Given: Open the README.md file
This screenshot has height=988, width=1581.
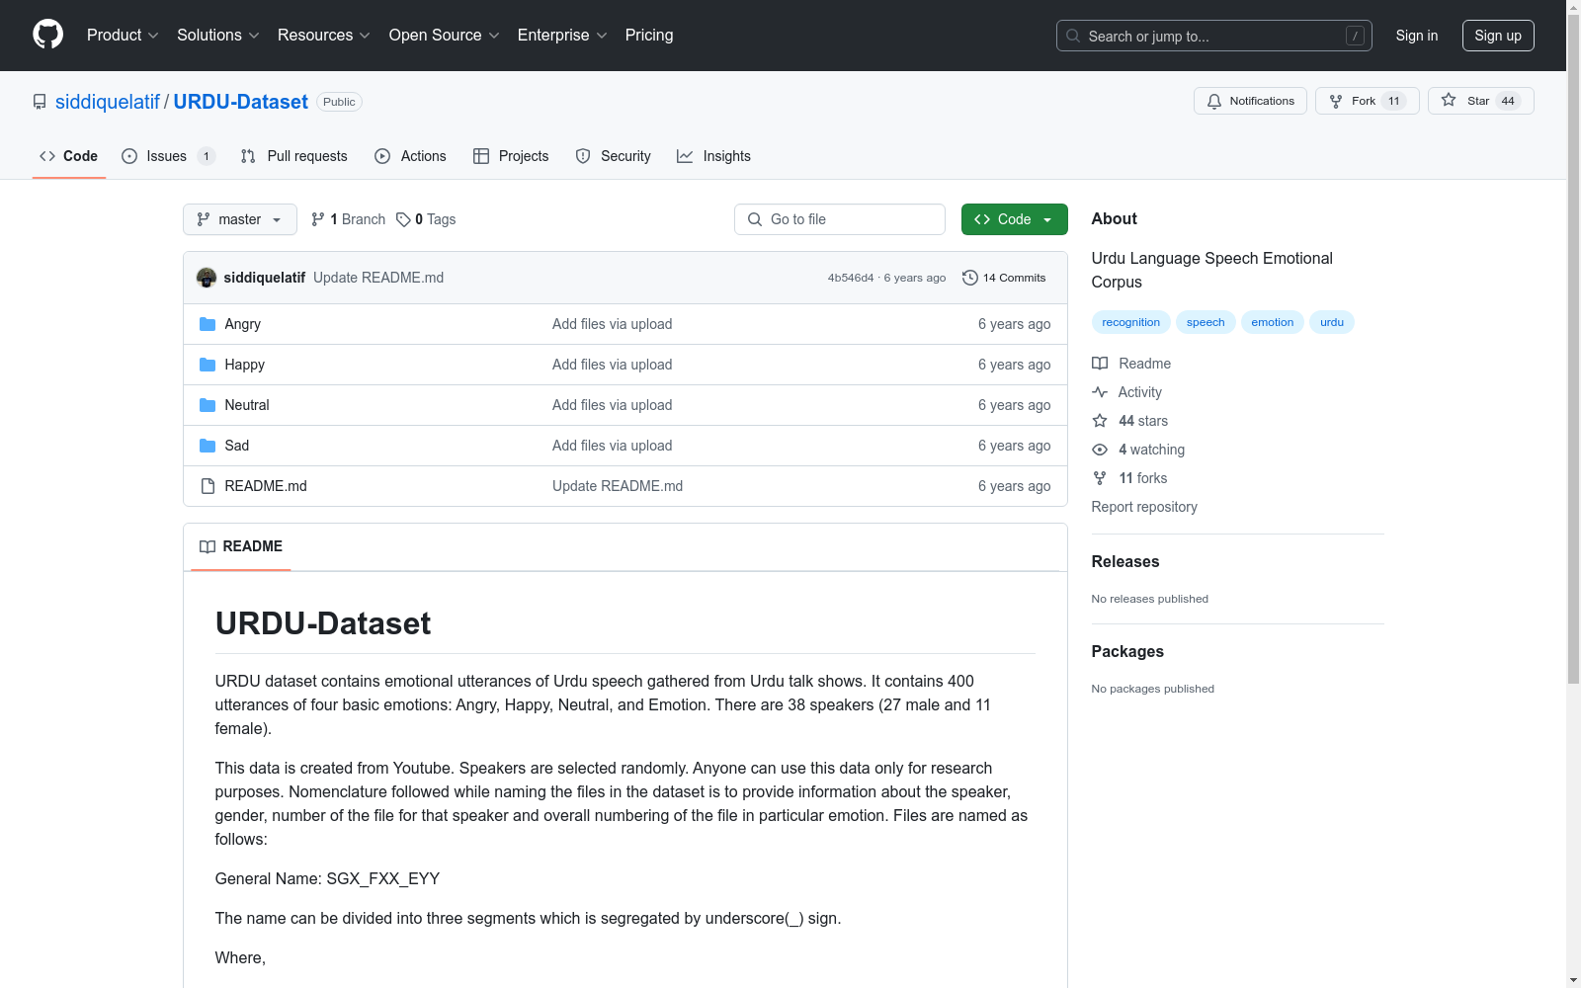Looking at the screenshot, I should click(x=265, y=486).
